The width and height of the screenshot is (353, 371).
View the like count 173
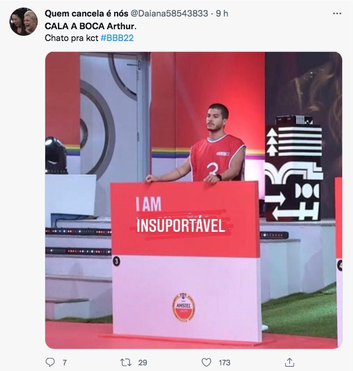coord(224,363)
